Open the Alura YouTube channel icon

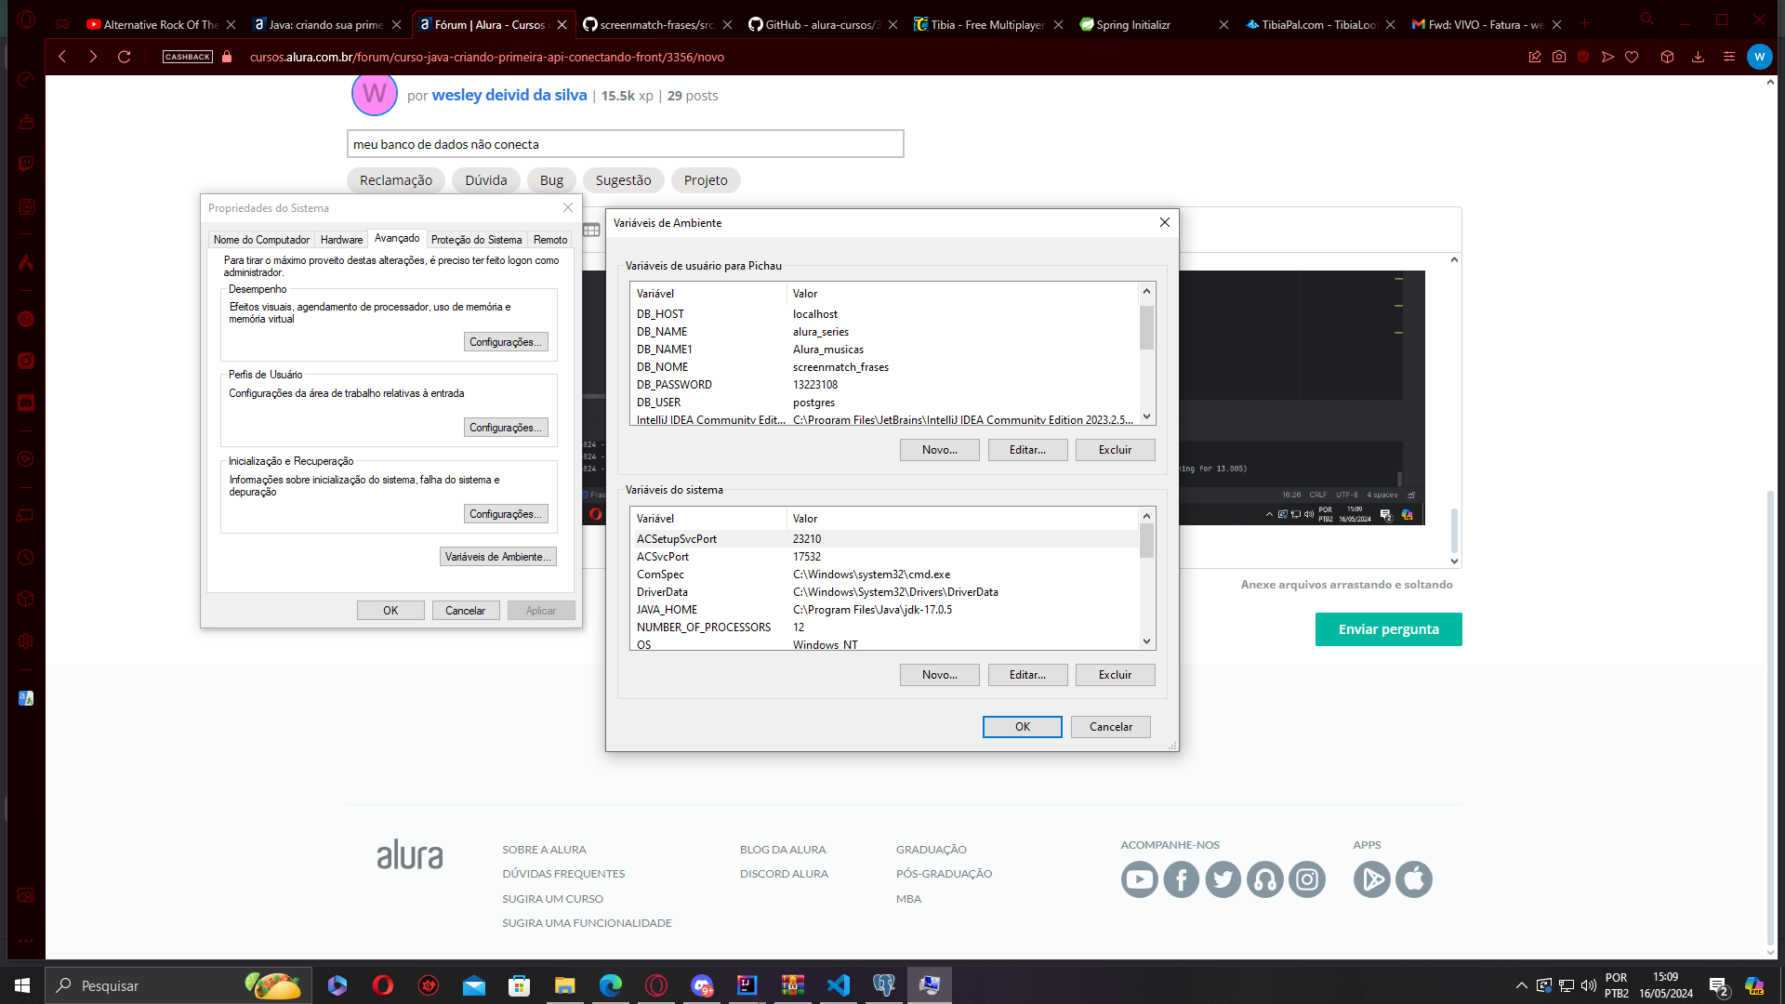point(1139,879)
